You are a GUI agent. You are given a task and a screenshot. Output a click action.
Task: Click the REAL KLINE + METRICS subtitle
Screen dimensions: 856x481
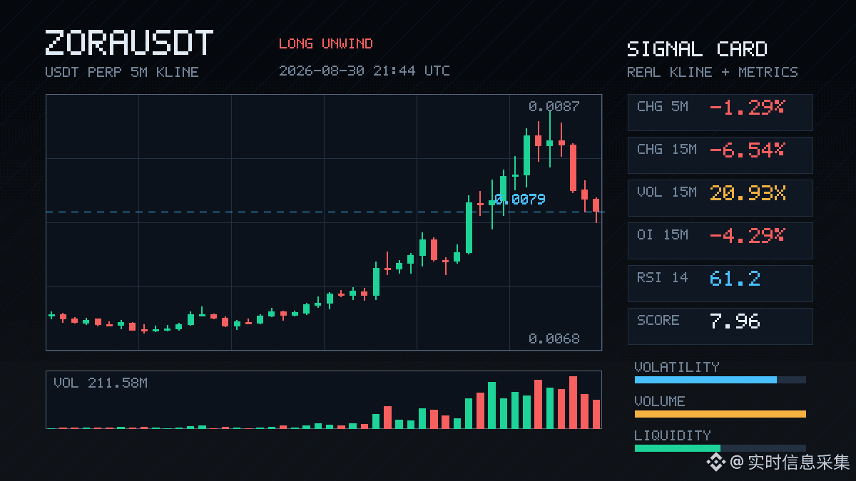click(713, 72)
